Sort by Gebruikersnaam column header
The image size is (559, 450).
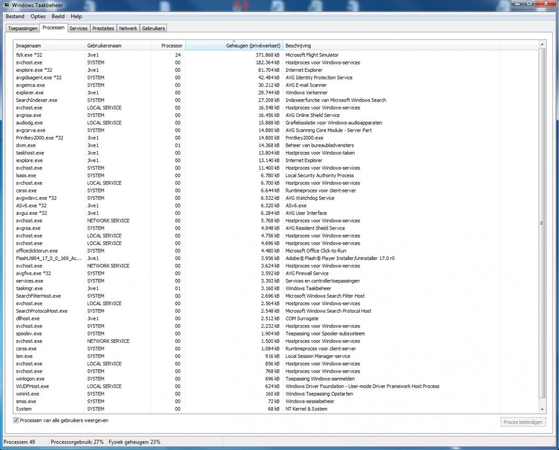117,46
